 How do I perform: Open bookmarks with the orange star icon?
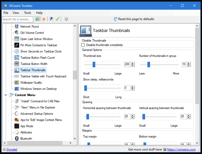coord(44,19)
